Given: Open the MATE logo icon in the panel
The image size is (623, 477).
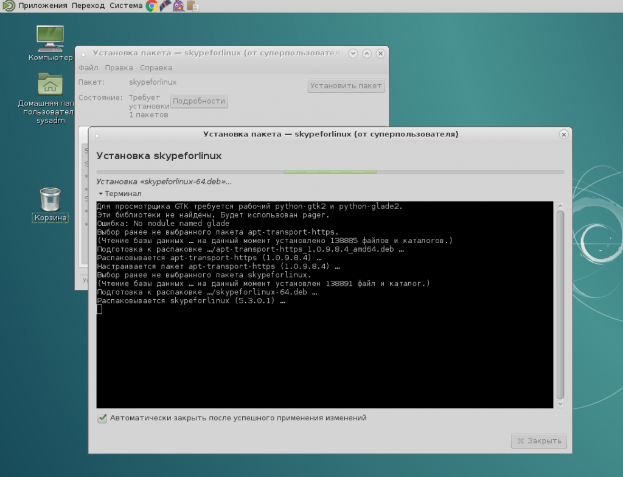Looking at the screenshot, I should [9, 5].
